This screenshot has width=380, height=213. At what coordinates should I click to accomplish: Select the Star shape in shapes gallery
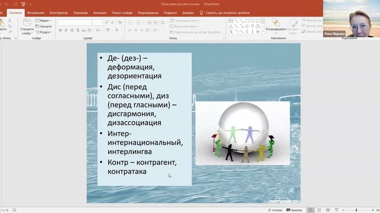(x=258, y=31)
